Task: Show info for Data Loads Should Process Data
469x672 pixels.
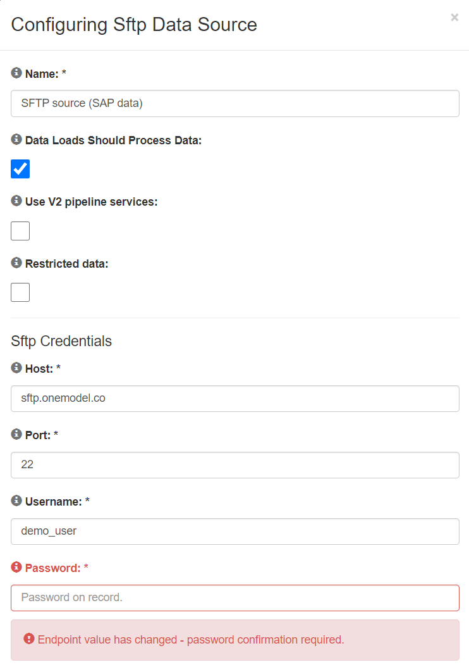Action: (16, 139)
